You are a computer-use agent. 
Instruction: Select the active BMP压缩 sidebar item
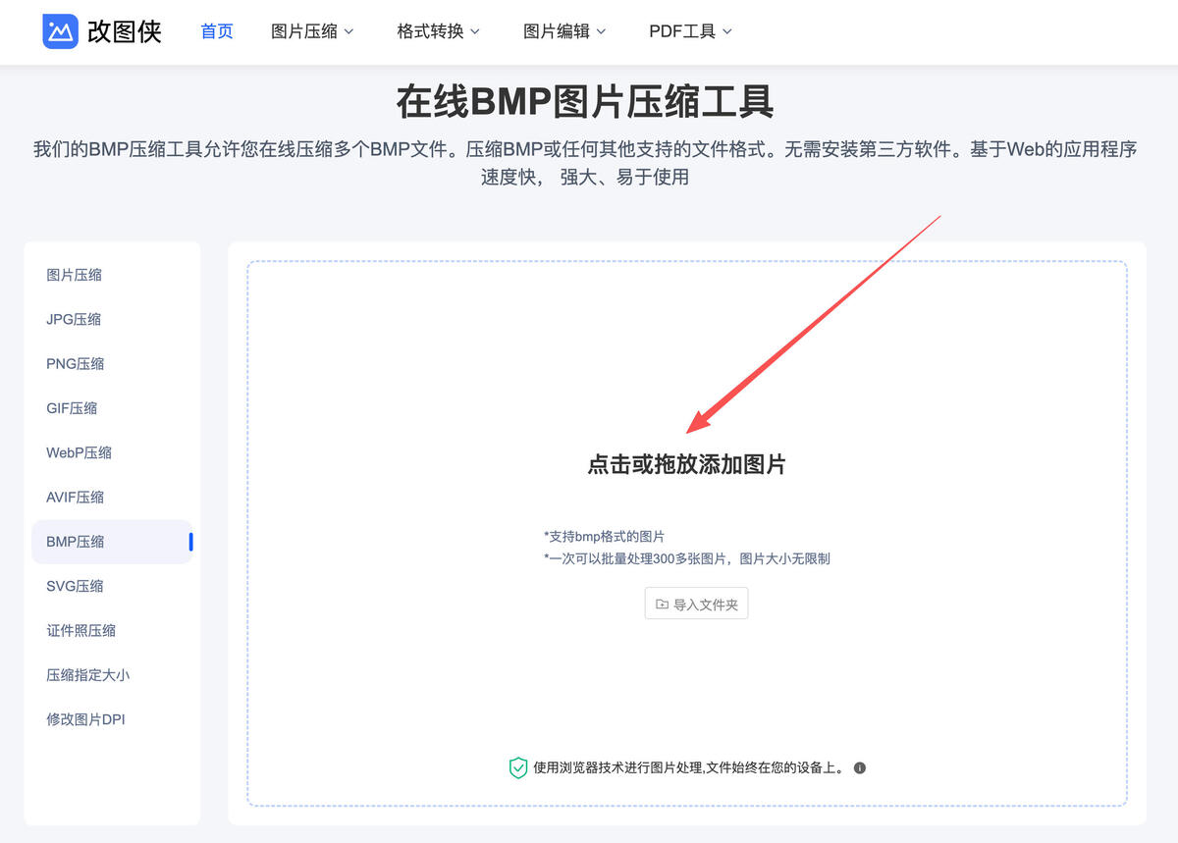[112, 542]
